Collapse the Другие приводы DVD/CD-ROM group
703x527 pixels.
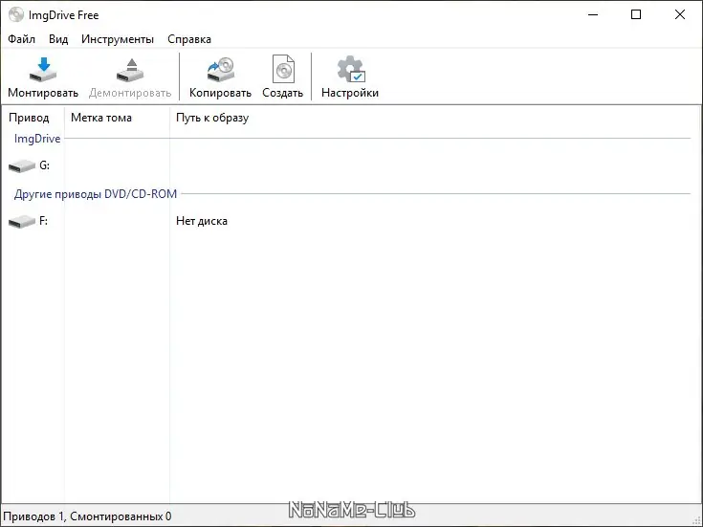(x=96, y=194)
